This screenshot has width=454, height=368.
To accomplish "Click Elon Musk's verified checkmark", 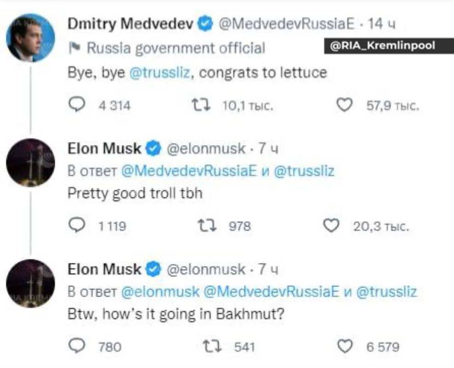I will point(152,148).
